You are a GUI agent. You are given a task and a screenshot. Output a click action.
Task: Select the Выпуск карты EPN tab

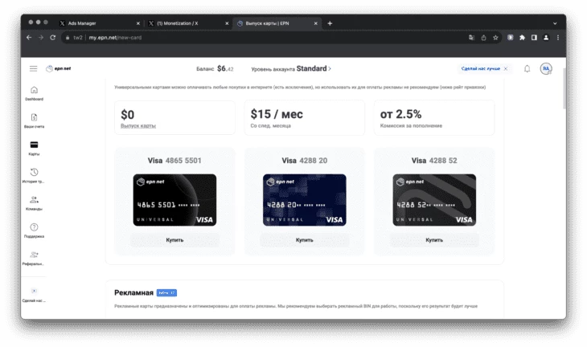(x=277, y=23)
